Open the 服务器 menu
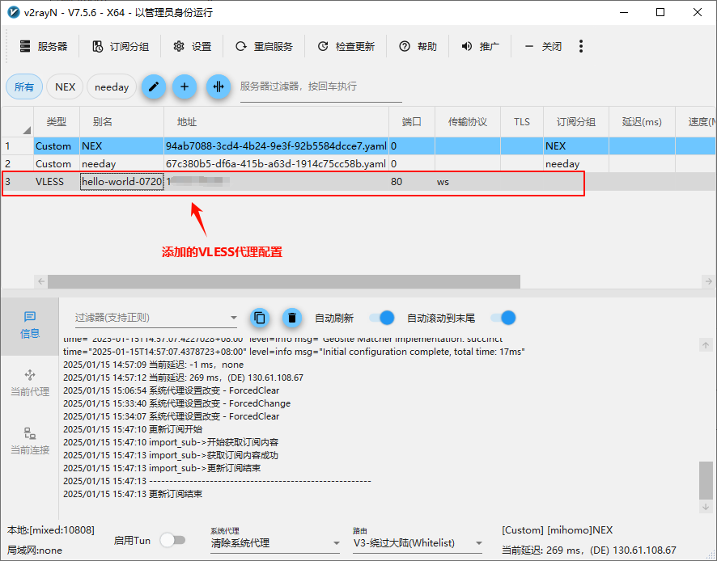The image size is (717, 561). pyautogui.click(x=44, y=47)
